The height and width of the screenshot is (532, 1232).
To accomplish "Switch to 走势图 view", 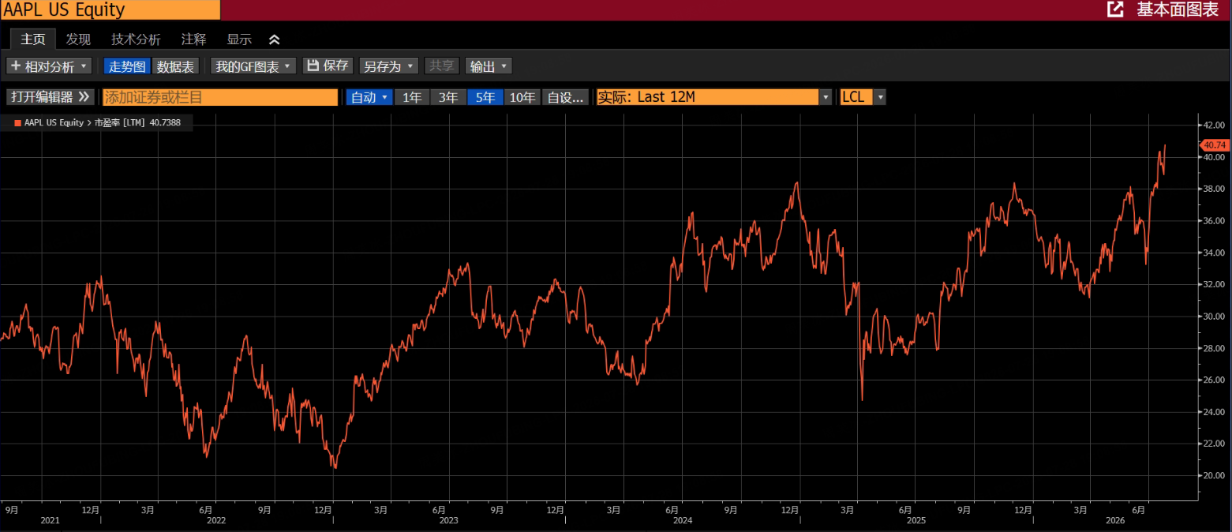I will click(x=128, y=66).
